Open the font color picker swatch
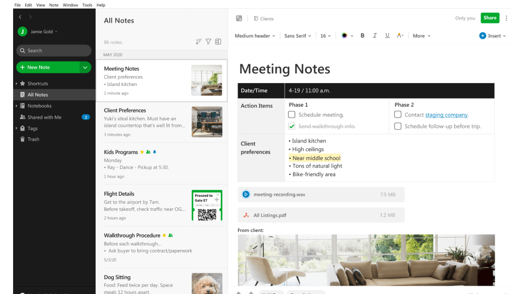Image resolution: width=524 pixels, height=294 pixels. click(344, 36)
